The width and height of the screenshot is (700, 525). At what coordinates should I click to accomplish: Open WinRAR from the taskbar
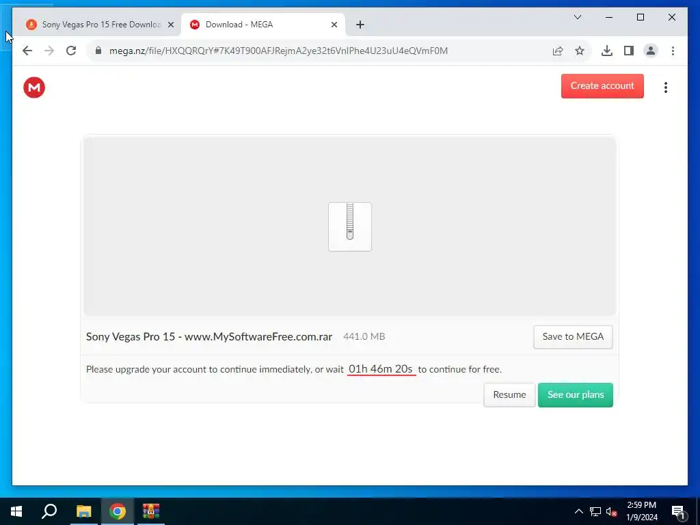point(151,511)
